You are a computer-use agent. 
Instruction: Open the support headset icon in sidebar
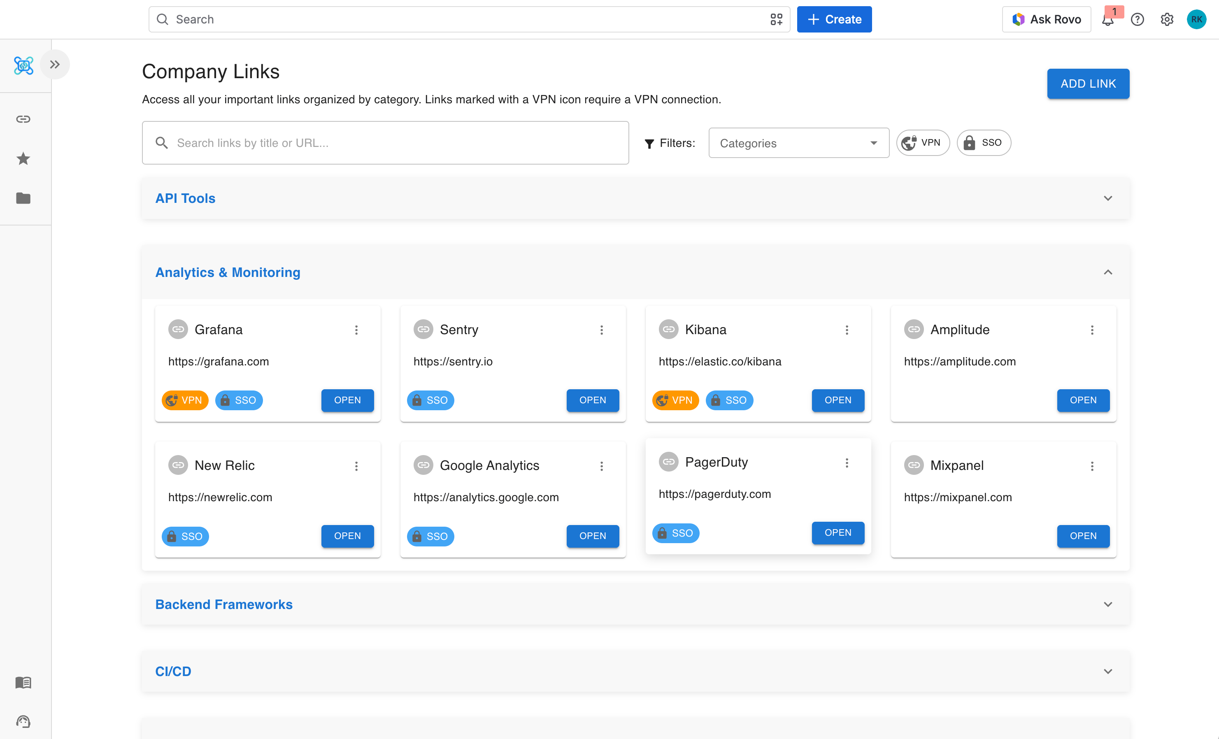(x=23, y=722)
